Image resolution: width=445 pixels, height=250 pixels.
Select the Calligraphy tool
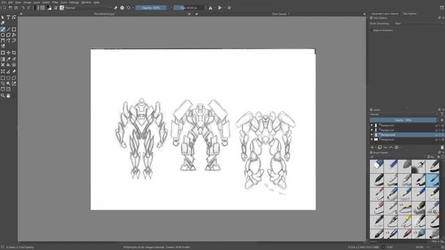pyautogui.click(x=3, y=23)
